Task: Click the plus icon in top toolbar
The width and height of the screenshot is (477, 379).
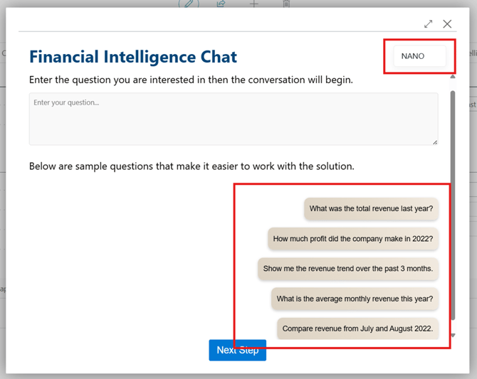Action: click(x=253, y=4)
